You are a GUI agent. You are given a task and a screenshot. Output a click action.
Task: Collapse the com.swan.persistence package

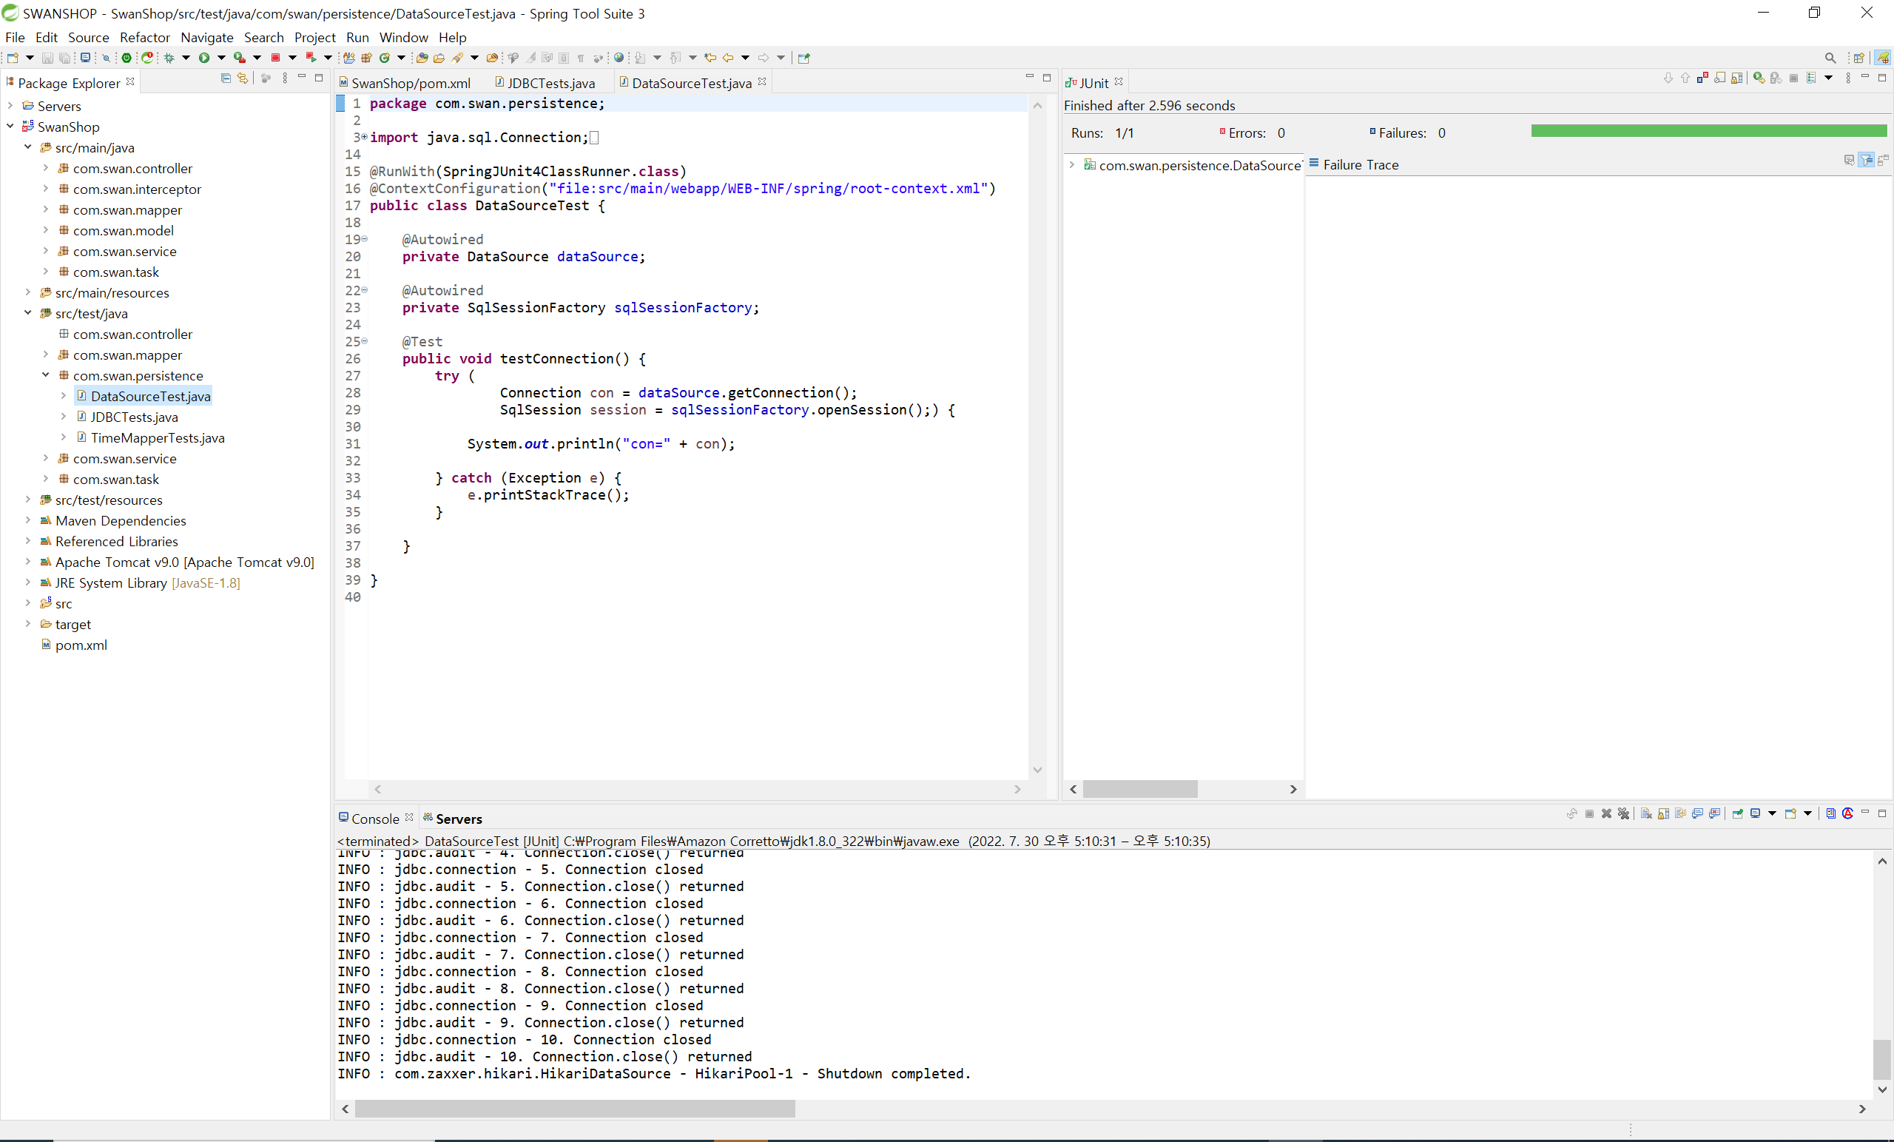[45, 375]
